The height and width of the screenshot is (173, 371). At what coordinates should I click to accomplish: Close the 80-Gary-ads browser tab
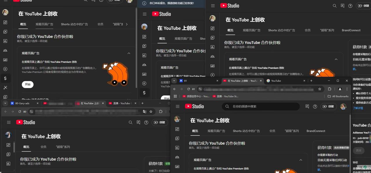pos(37,103)
